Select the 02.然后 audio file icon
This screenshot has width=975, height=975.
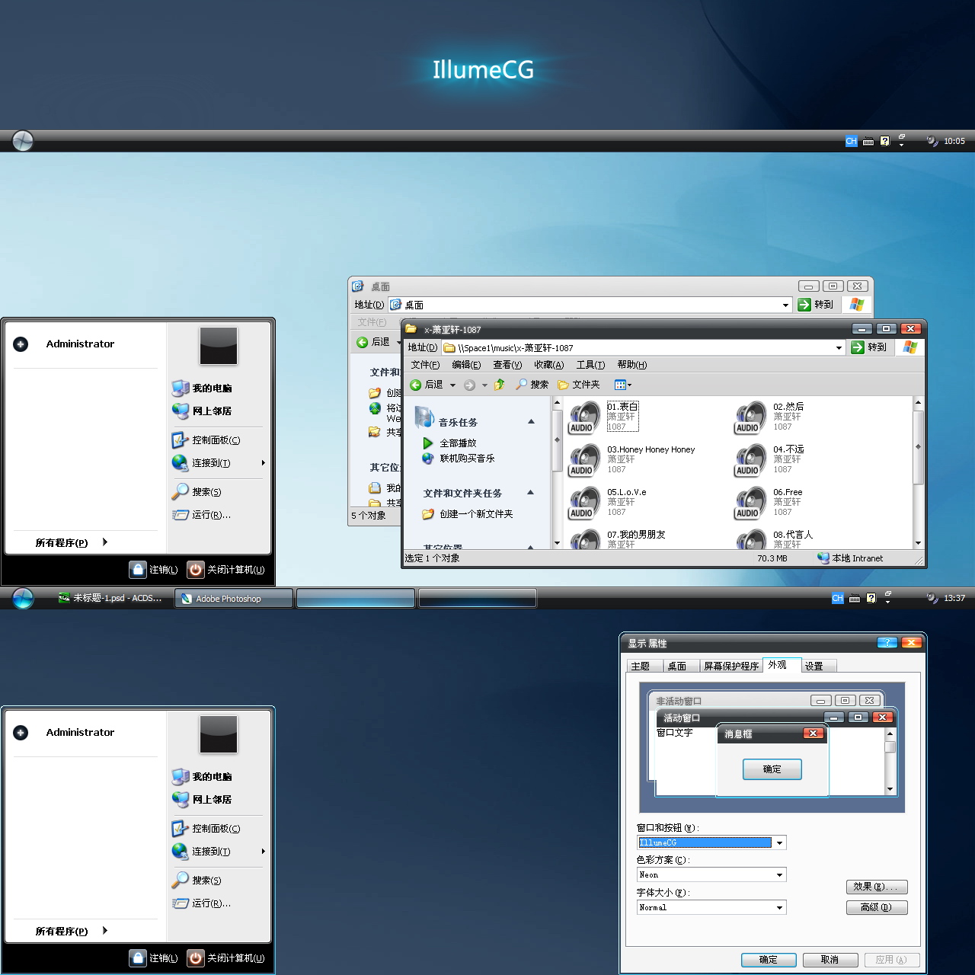tap(750, 417)
